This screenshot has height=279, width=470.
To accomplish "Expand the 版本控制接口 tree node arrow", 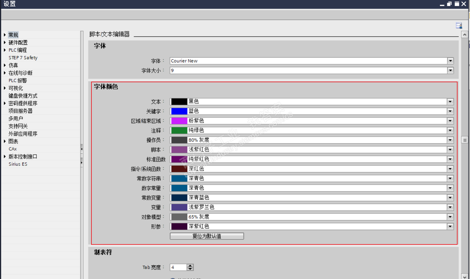I will (x=5, y=156).
